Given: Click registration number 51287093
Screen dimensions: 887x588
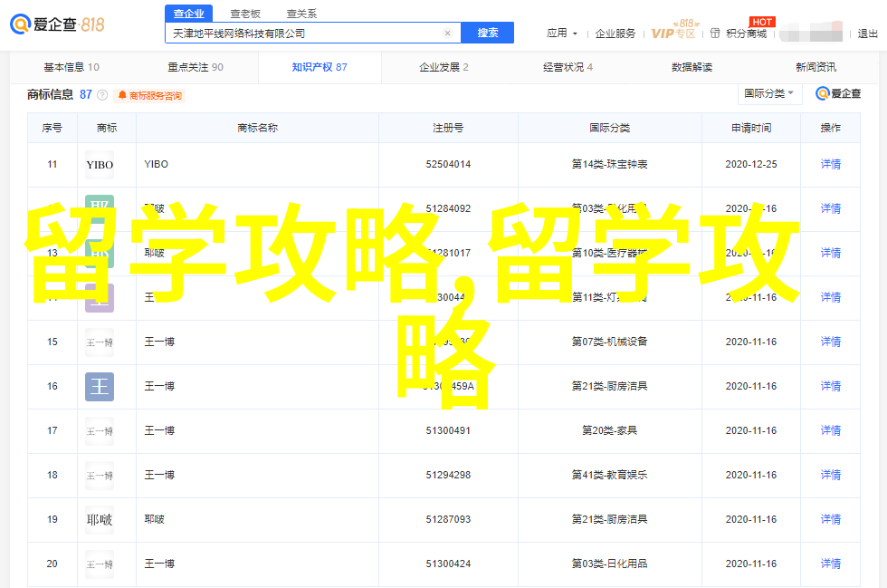Looking at the screenshot, I should point(448,519).
